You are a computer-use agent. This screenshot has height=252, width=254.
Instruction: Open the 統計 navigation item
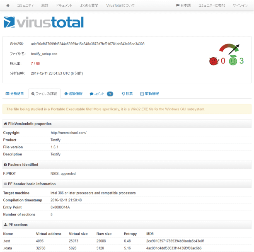click(45, 5)
